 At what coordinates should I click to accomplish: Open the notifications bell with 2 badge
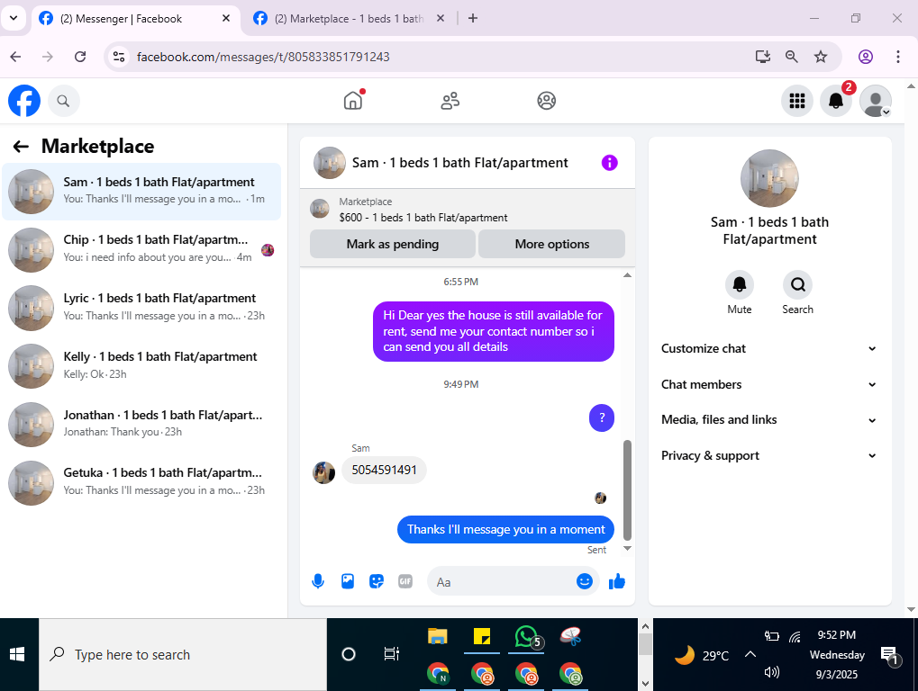point(836,101)
